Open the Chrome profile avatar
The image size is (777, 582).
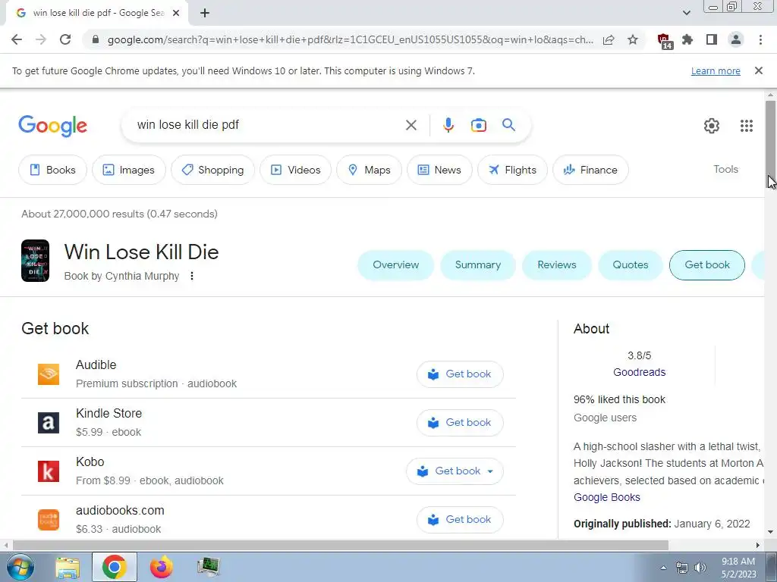(736, 39)
